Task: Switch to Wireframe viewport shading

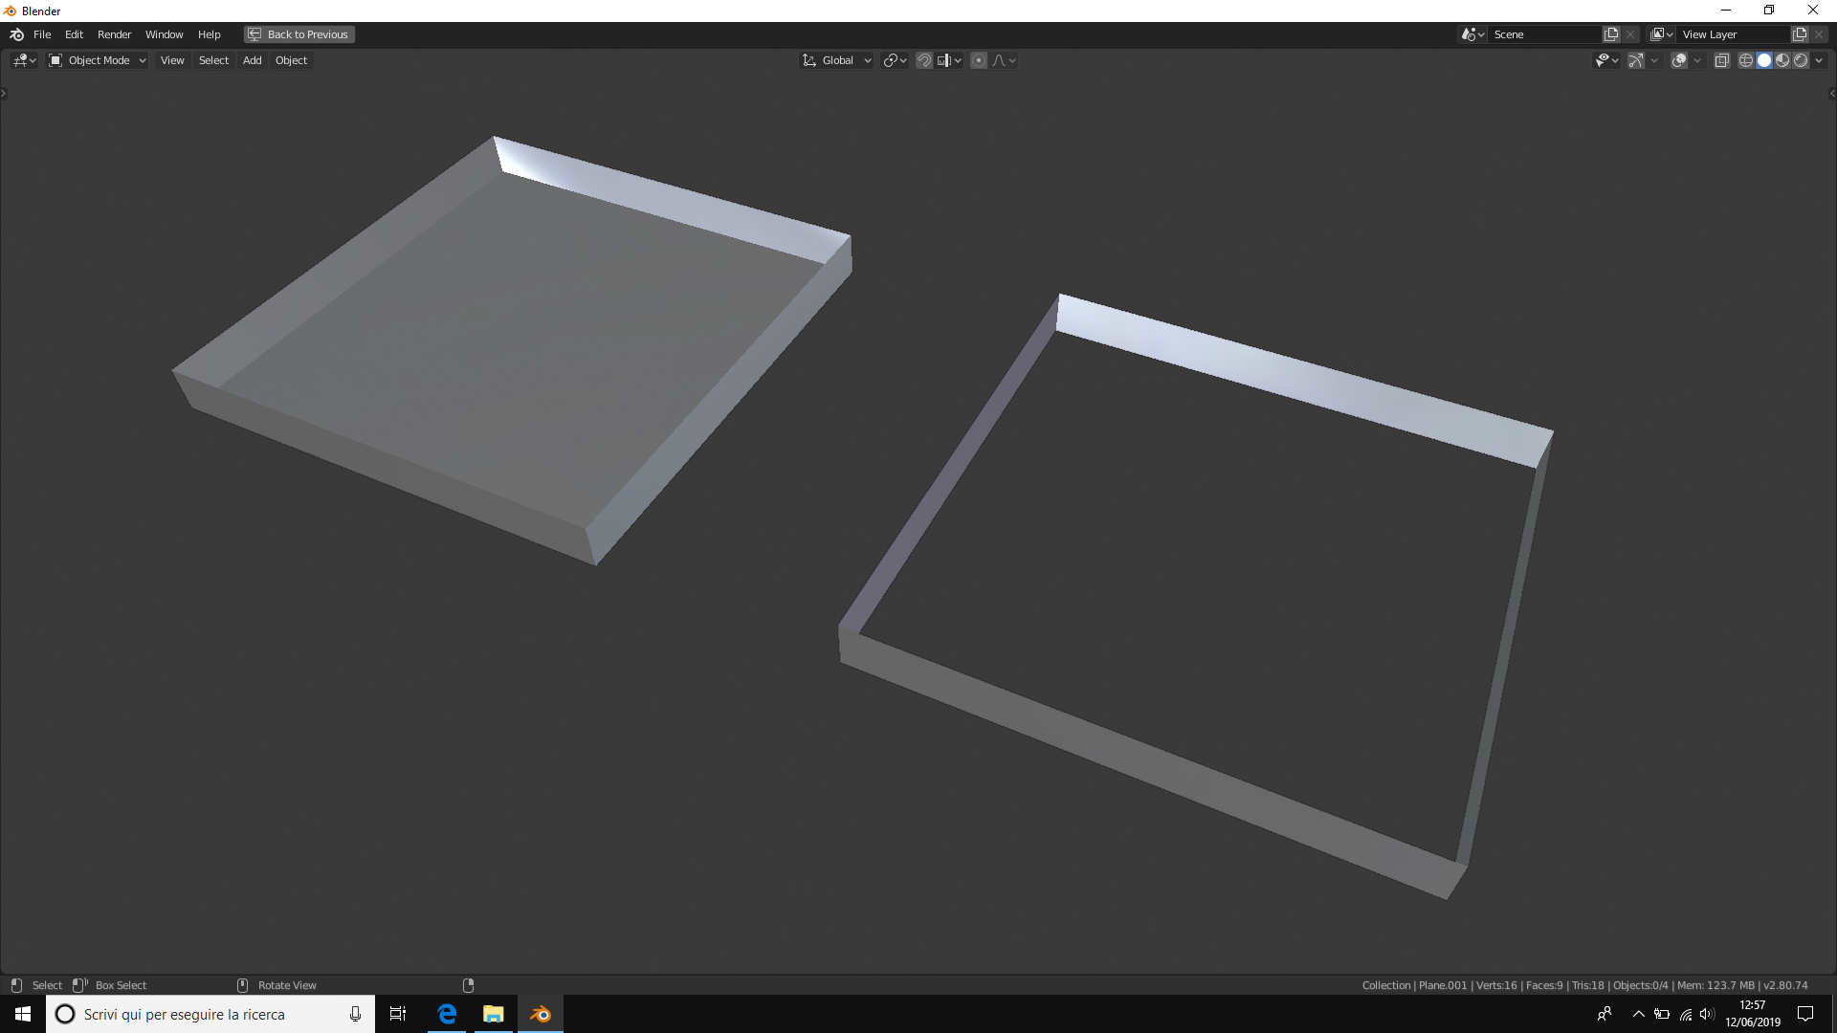Action: point(1746,60)
